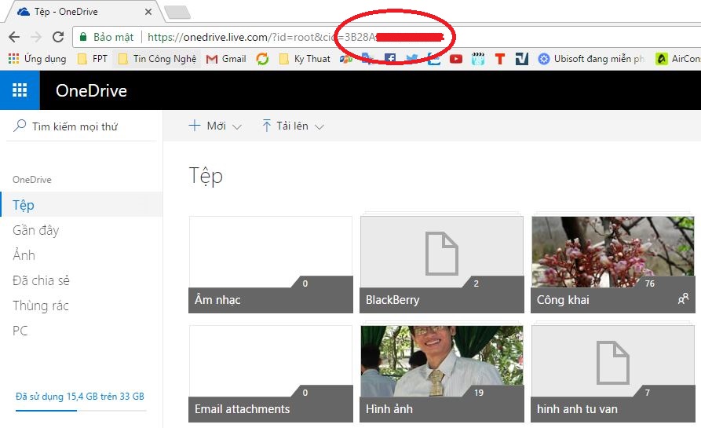Screen dimensions: 701x428
Task: Select Gần đây in sidebar
Action: coord(36,230)
